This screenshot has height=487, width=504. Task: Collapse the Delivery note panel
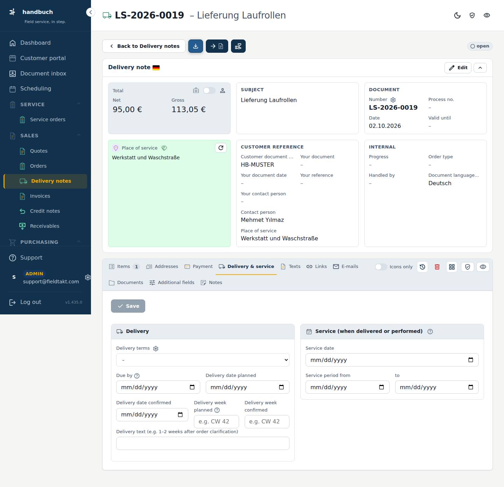480,68
